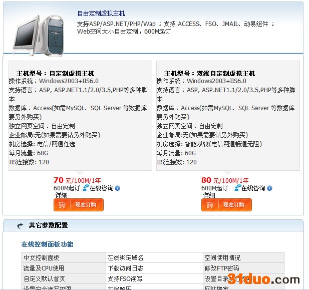The height and width of the screenshot is (290, 309).
Task: Open 在线咨询 link under the 80元 plan
Action: pyautogui.click(x=253, y=188)
